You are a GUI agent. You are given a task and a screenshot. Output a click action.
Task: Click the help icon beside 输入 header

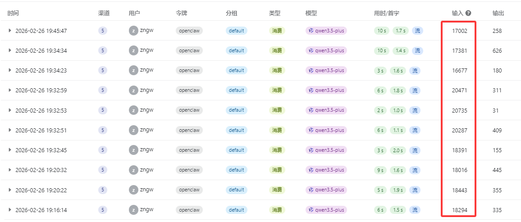click(469, 14)
